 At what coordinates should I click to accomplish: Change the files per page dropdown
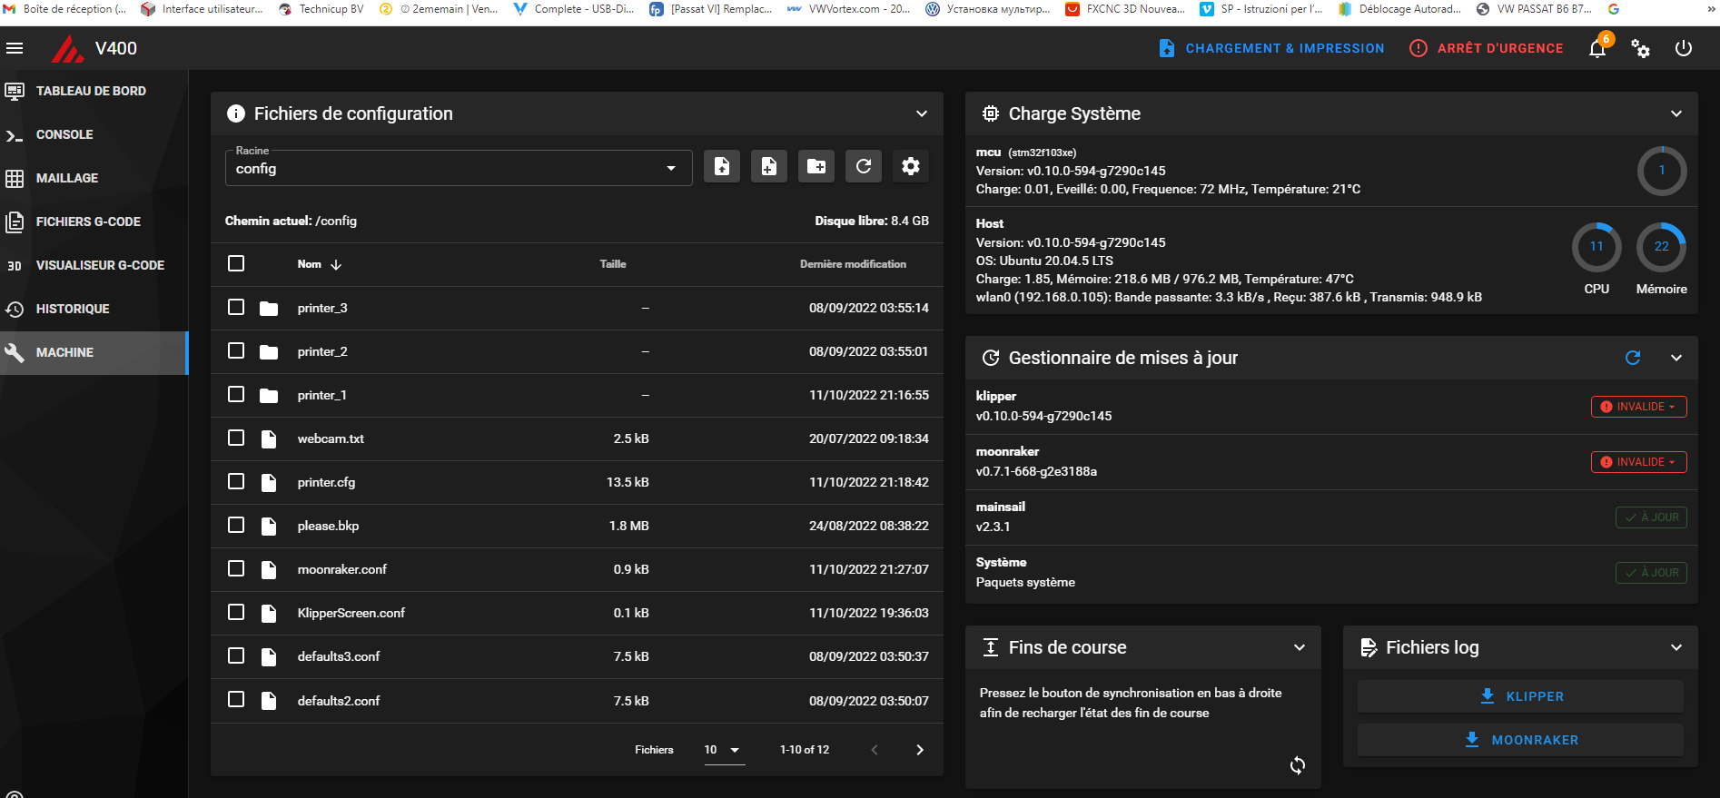point(725,750)
